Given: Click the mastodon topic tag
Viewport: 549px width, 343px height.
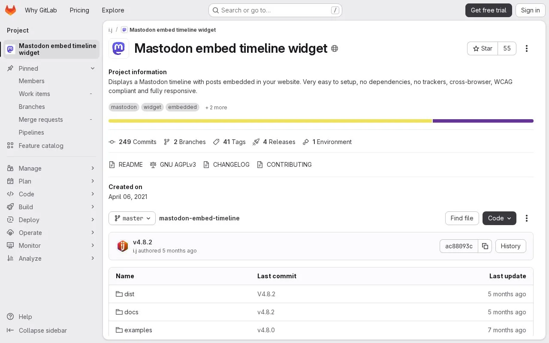Looking at the screenshot, I should click(124, 107).
